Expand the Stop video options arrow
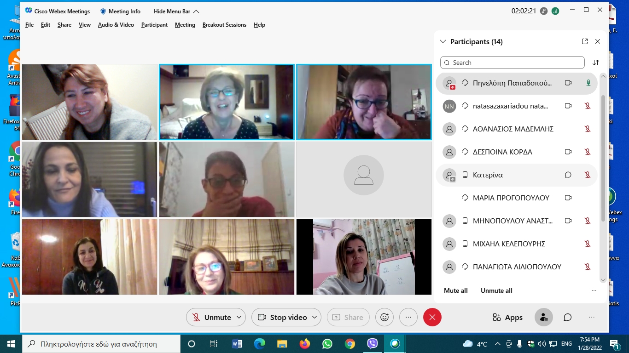The width and height of the screenshot is (629, 353). click(x=314, y=317)
